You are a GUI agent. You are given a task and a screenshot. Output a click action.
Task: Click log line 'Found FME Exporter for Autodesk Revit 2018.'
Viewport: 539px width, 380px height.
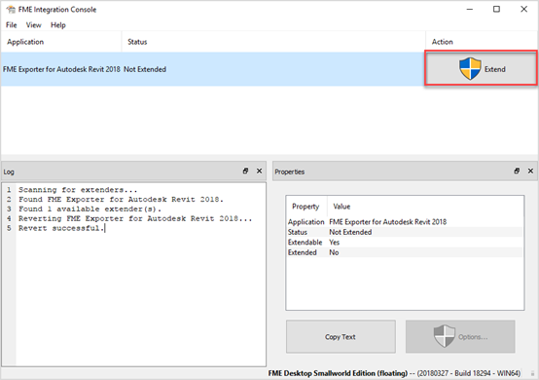(x=121, y=200)
